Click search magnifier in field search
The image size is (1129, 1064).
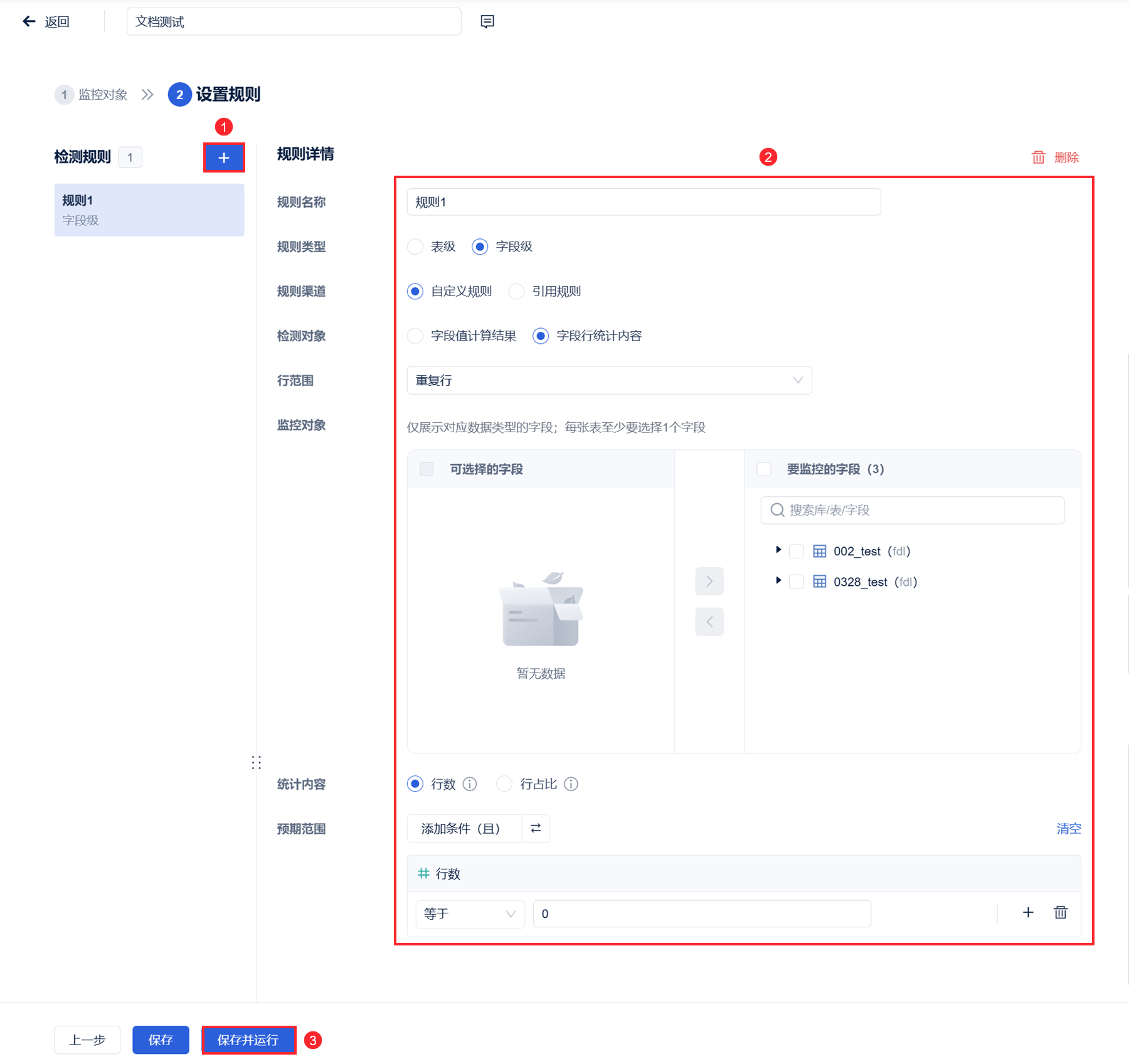pyautogui.click(x=777, y=510)
